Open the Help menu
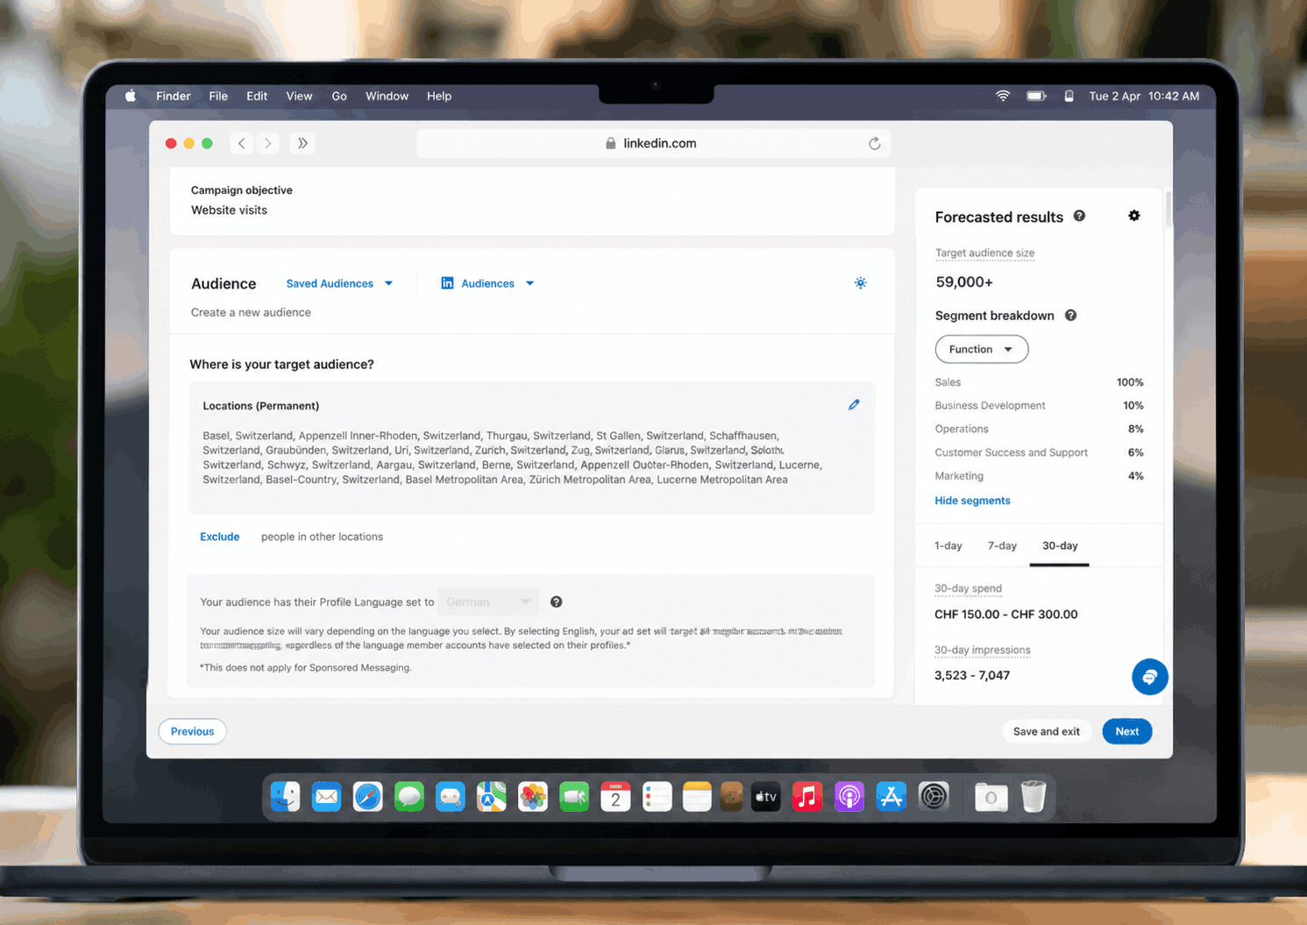The height and width of the screenshot is (925, 1307). click(439, 96)
